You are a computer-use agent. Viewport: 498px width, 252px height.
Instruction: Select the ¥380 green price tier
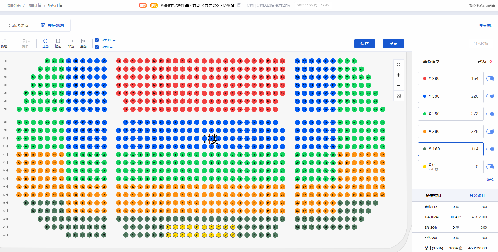(451, 114)
